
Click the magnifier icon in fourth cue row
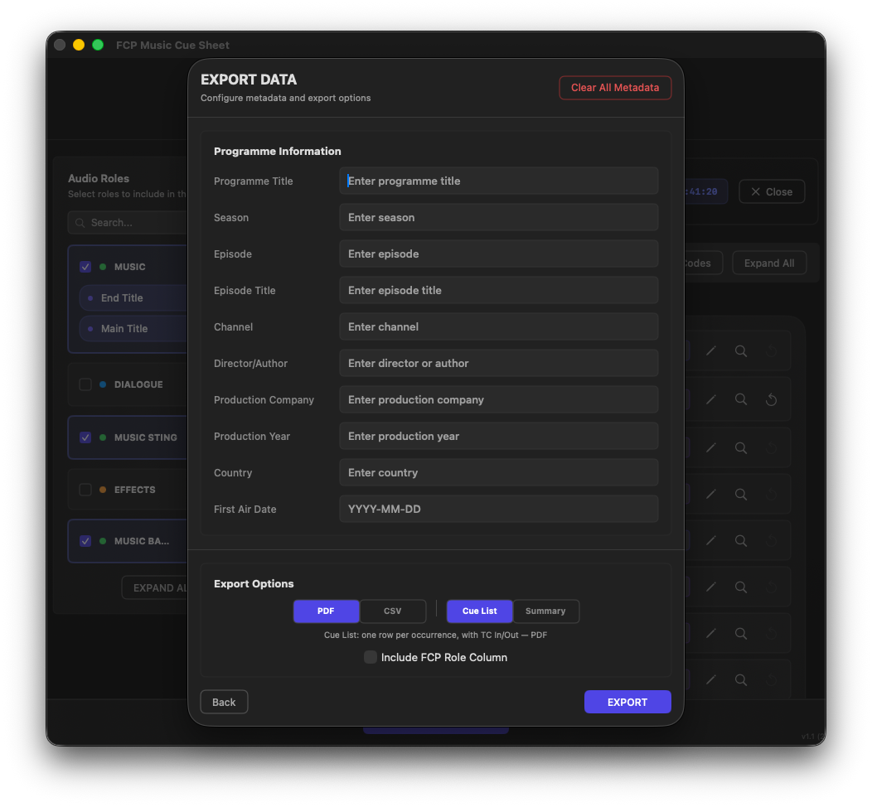(x=741, y=494)
